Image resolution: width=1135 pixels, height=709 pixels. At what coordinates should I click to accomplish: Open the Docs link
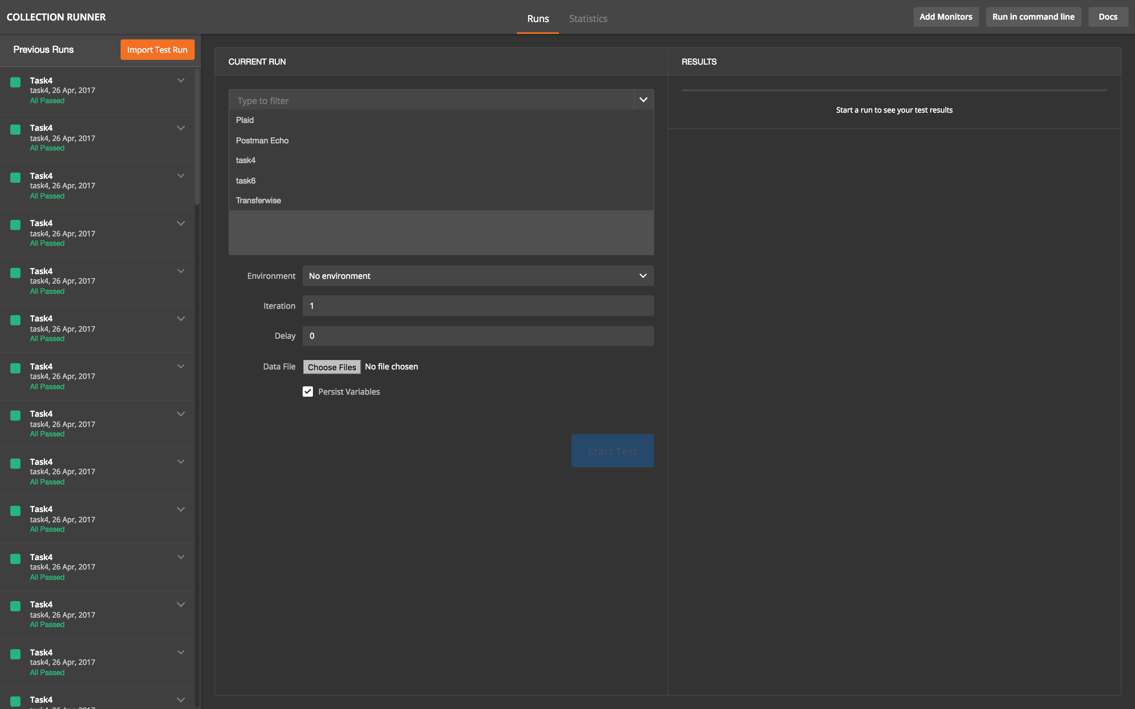pos(1108,17)
